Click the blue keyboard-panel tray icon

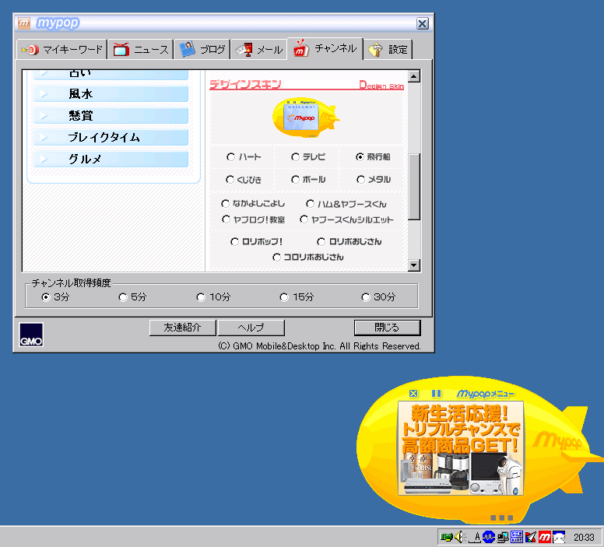(517, 537)
